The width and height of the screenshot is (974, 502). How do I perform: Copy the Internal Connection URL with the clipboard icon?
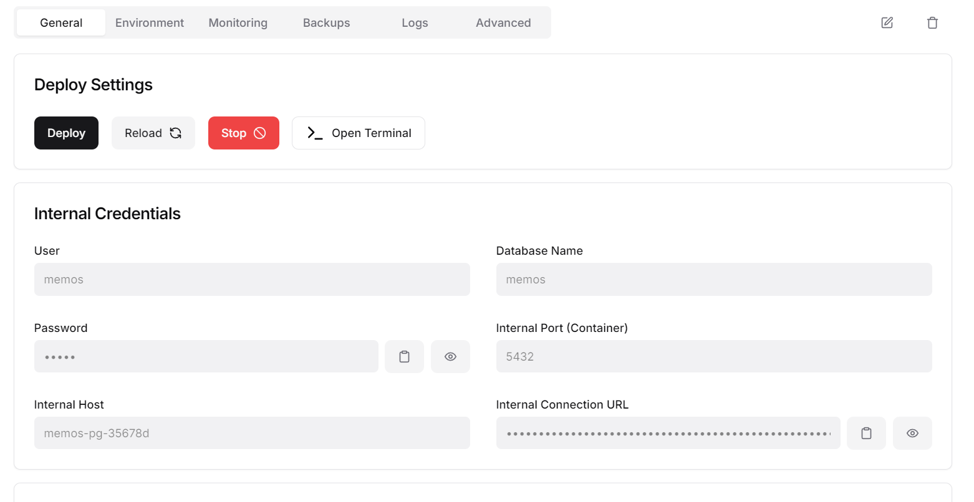(866, 433)
